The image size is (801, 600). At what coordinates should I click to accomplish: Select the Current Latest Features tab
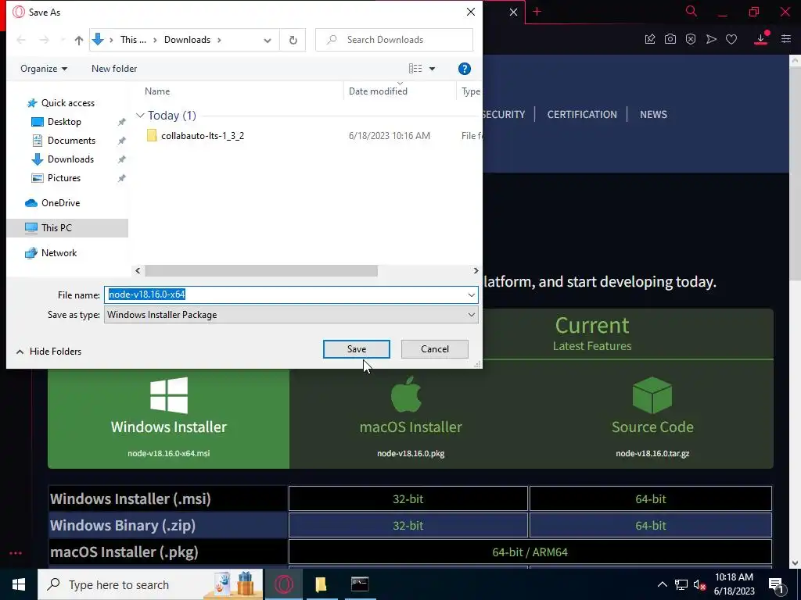tap(592, 334)
